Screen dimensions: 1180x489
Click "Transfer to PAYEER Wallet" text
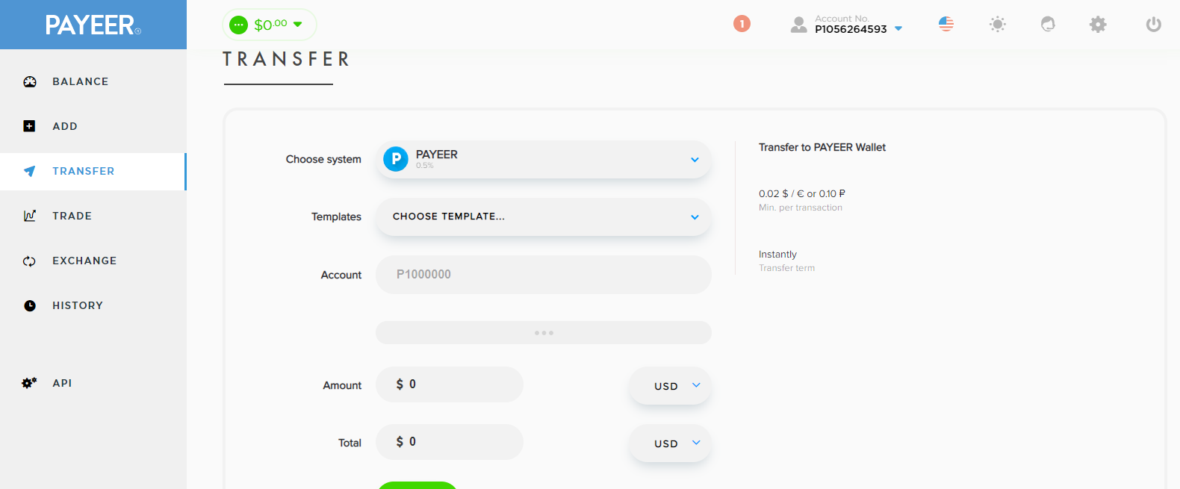point(822,147)
